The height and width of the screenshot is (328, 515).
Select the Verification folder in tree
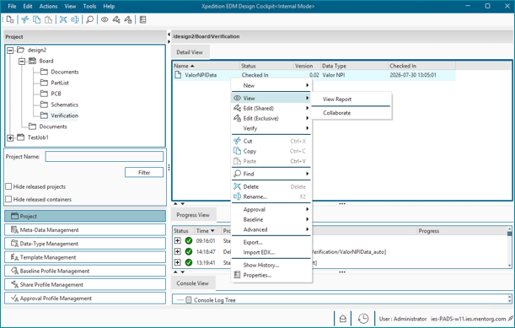(64, 116)
